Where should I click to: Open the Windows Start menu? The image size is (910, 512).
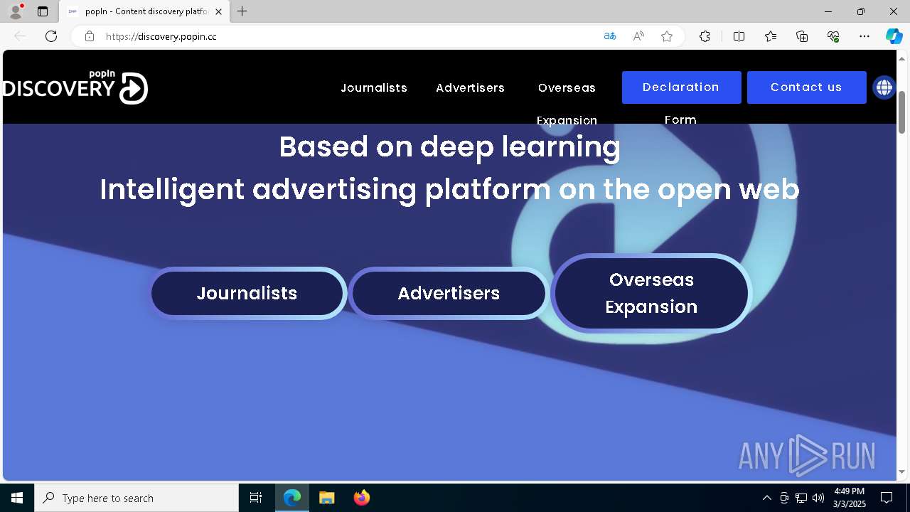click(x=17, y=498)
